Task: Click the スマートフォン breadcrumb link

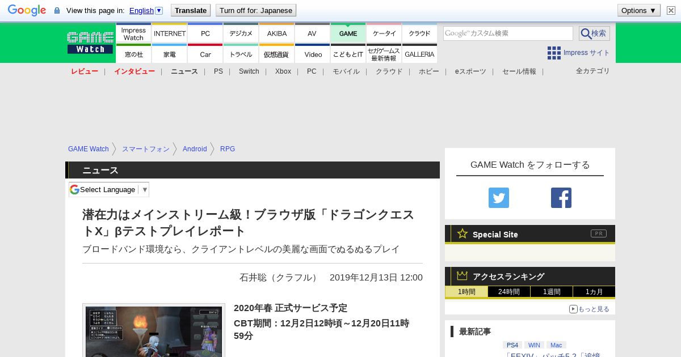Action: coord(146,149)
